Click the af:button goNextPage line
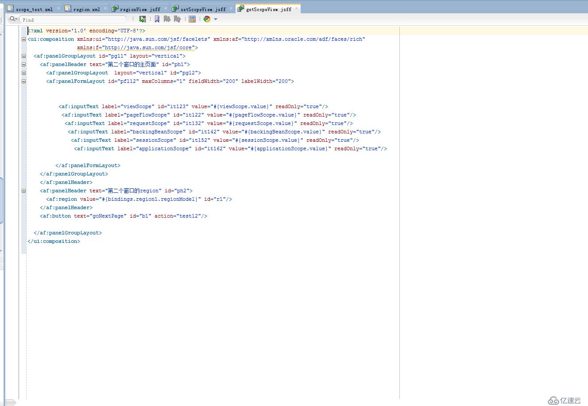 point(124,216)
